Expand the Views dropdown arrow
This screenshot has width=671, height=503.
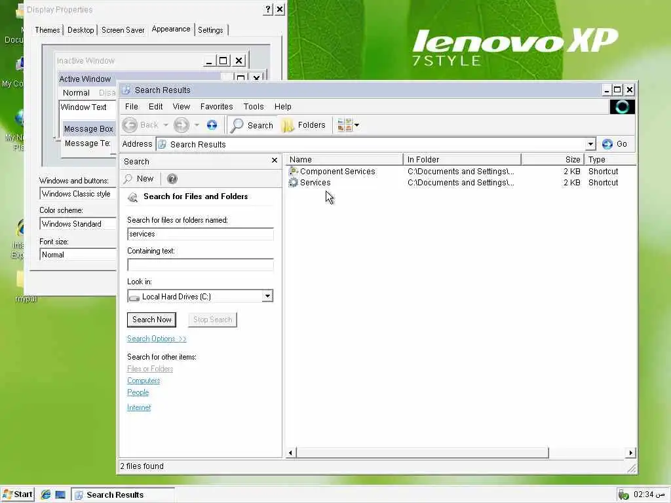click(x=356, y=125)
